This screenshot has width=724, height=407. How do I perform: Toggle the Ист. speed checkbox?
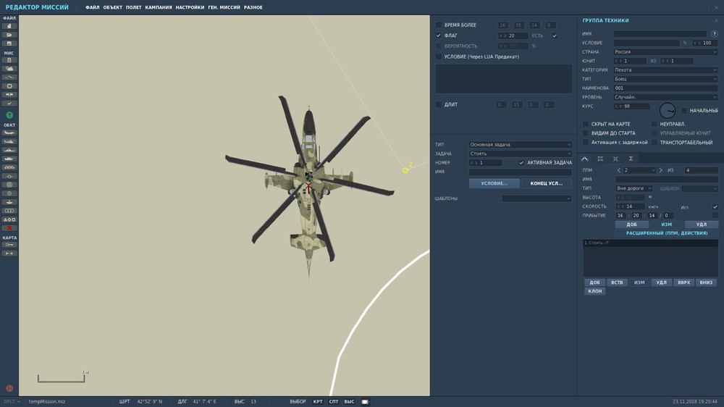(715, 207)
